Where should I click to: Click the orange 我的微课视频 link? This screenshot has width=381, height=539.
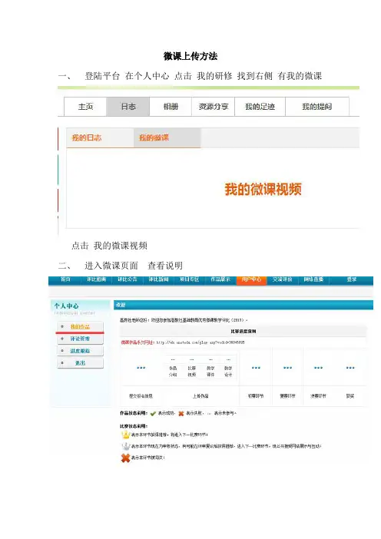pyautogui.click(x=263, y=190)
